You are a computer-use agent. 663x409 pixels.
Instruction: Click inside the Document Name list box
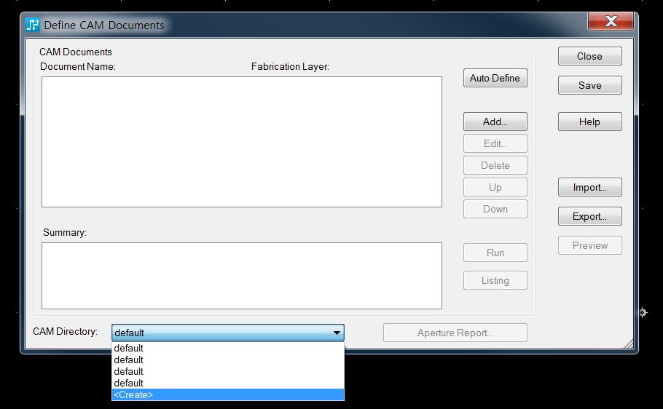click(241, 142)
